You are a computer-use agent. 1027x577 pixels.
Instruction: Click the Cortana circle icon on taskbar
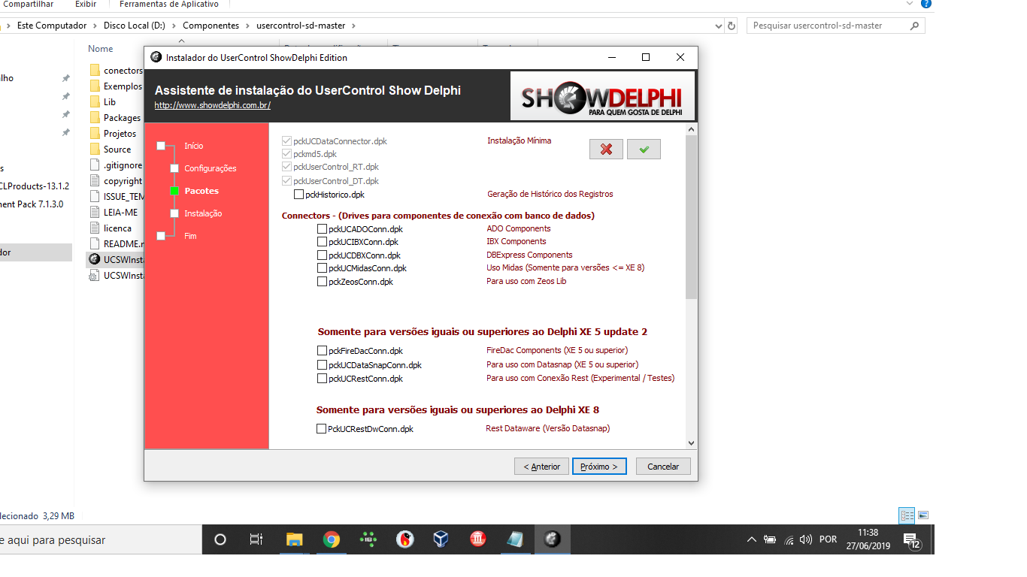tap(220, 539)
